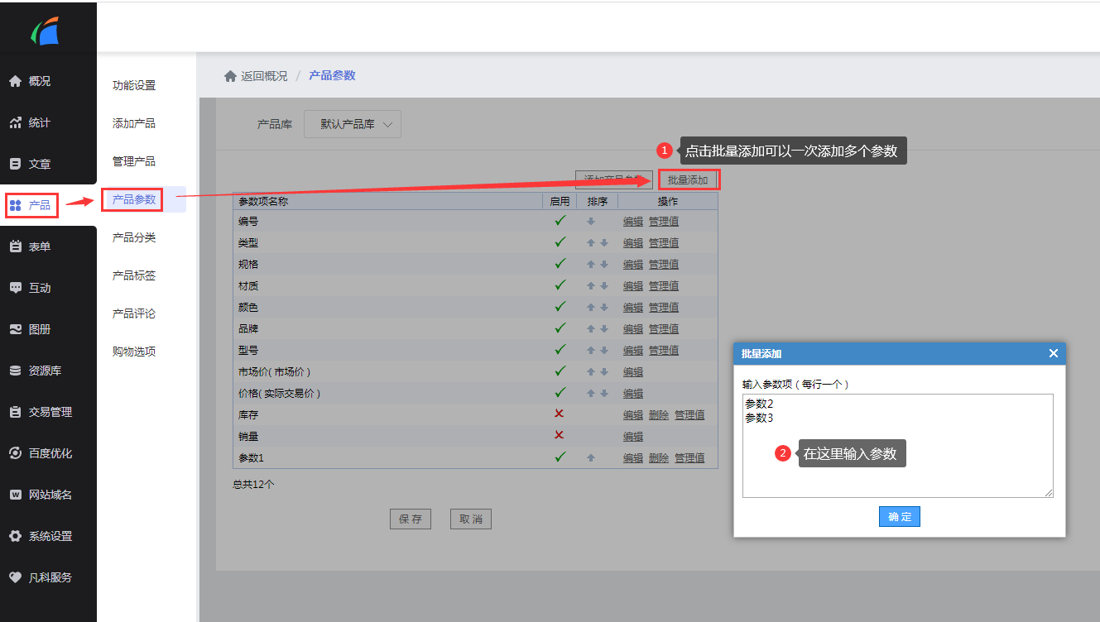Close the 批量添加 dialog
The image size is (1100, 622).
(1054, 353)
